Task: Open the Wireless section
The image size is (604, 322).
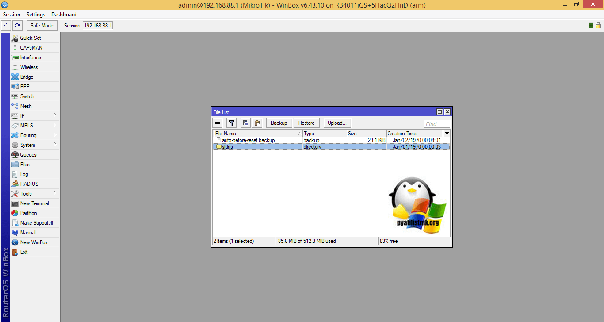Action: 29,67
